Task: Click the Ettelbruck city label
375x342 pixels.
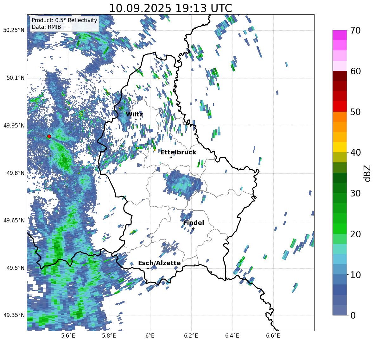Action: [x=178, y=152]
